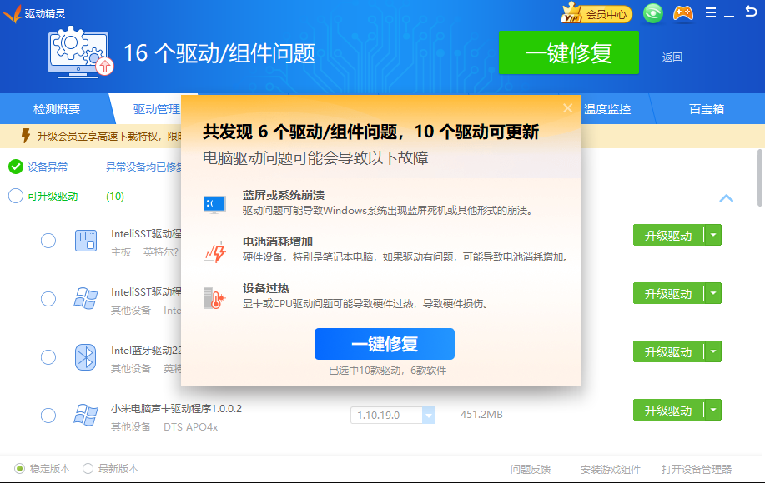Click the orange game controller icon
The image size is (765, 483).
click(682, 13)
